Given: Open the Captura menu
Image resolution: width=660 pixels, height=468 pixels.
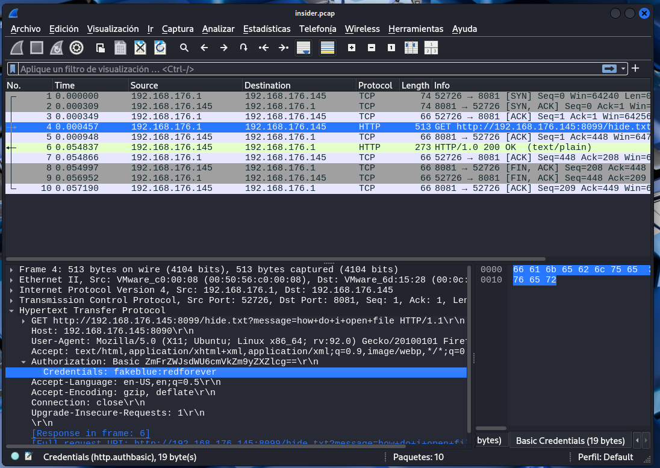Looking at the screenshot, I should coord(178,29).
